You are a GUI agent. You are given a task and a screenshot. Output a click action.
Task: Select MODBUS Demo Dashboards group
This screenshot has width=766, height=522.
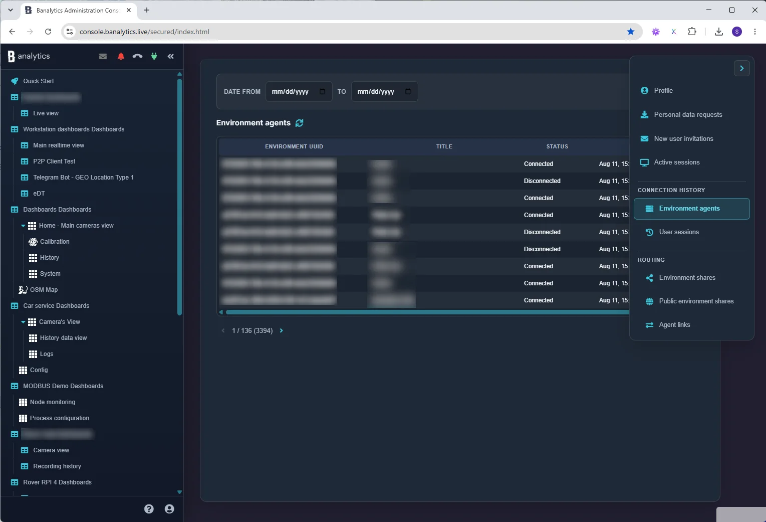tap(63, 386)
